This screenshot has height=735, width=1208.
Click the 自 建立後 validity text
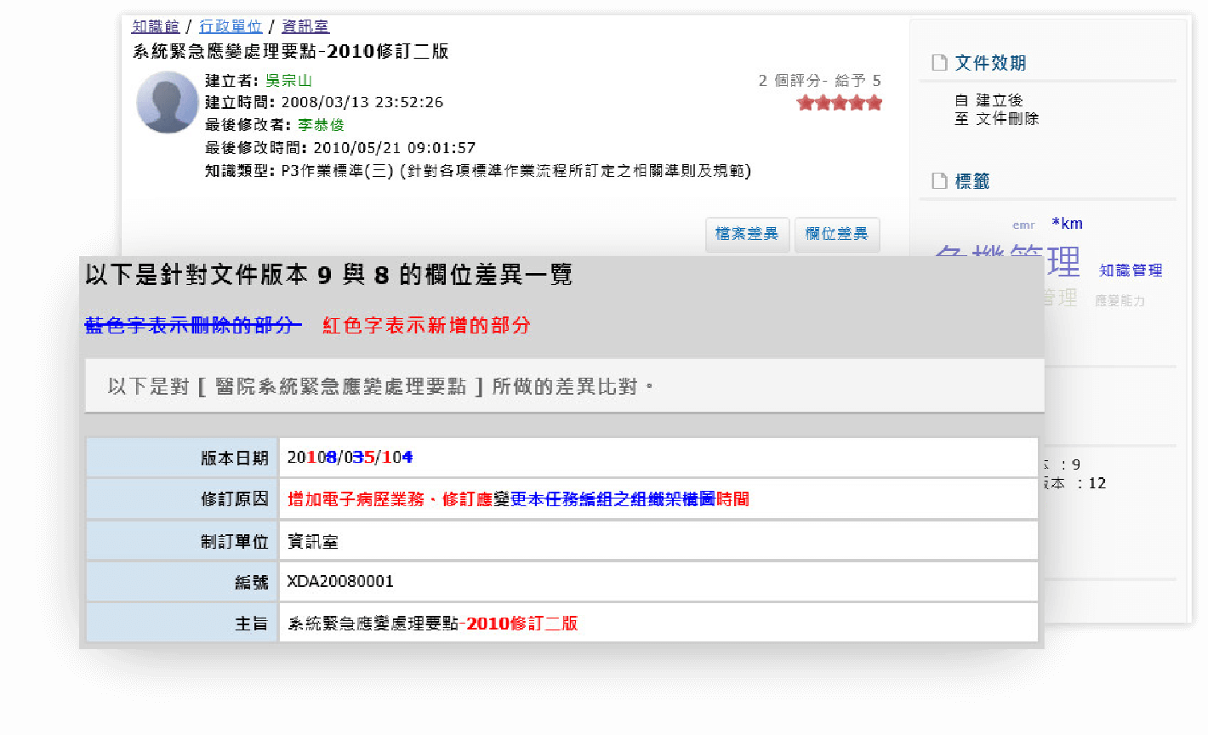pyautogui.click(x=989, y=100)
